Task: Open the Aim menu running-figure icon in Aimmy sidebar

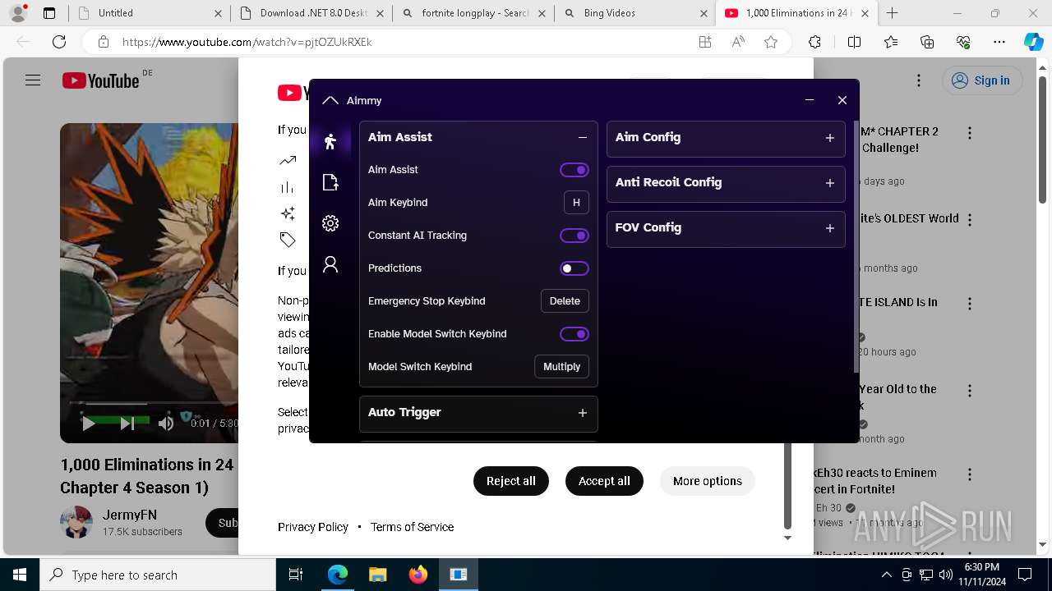Action: [x=330, y=141]
